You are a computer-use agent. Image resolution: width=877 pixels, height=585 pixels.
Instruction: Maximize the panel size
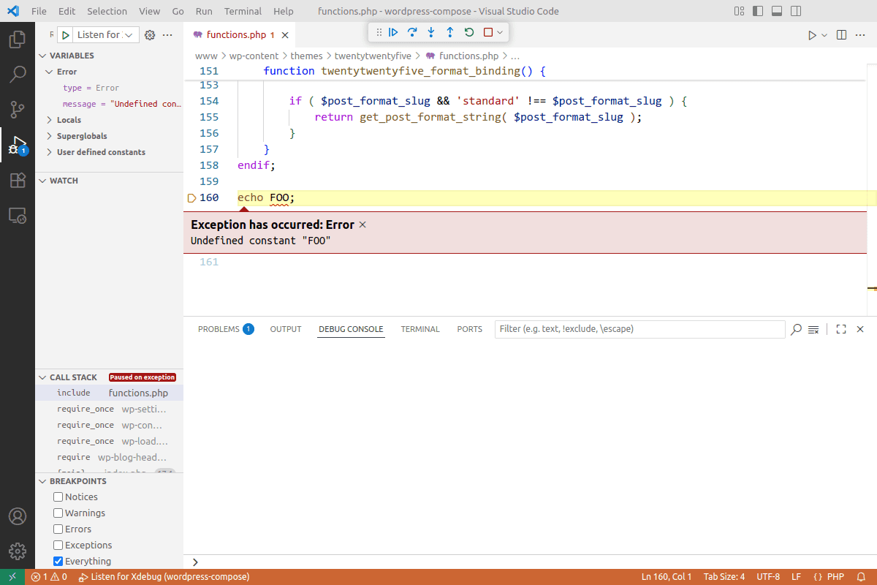coord(841,329)
